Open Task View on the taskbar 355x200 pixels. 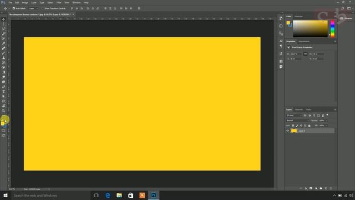tap(96, 195)
